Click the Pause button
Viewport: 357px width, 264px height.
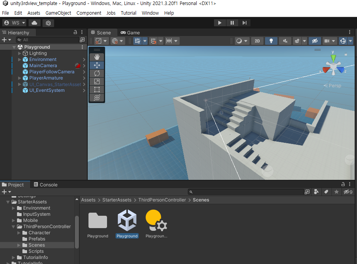click(x=232, y=23)
